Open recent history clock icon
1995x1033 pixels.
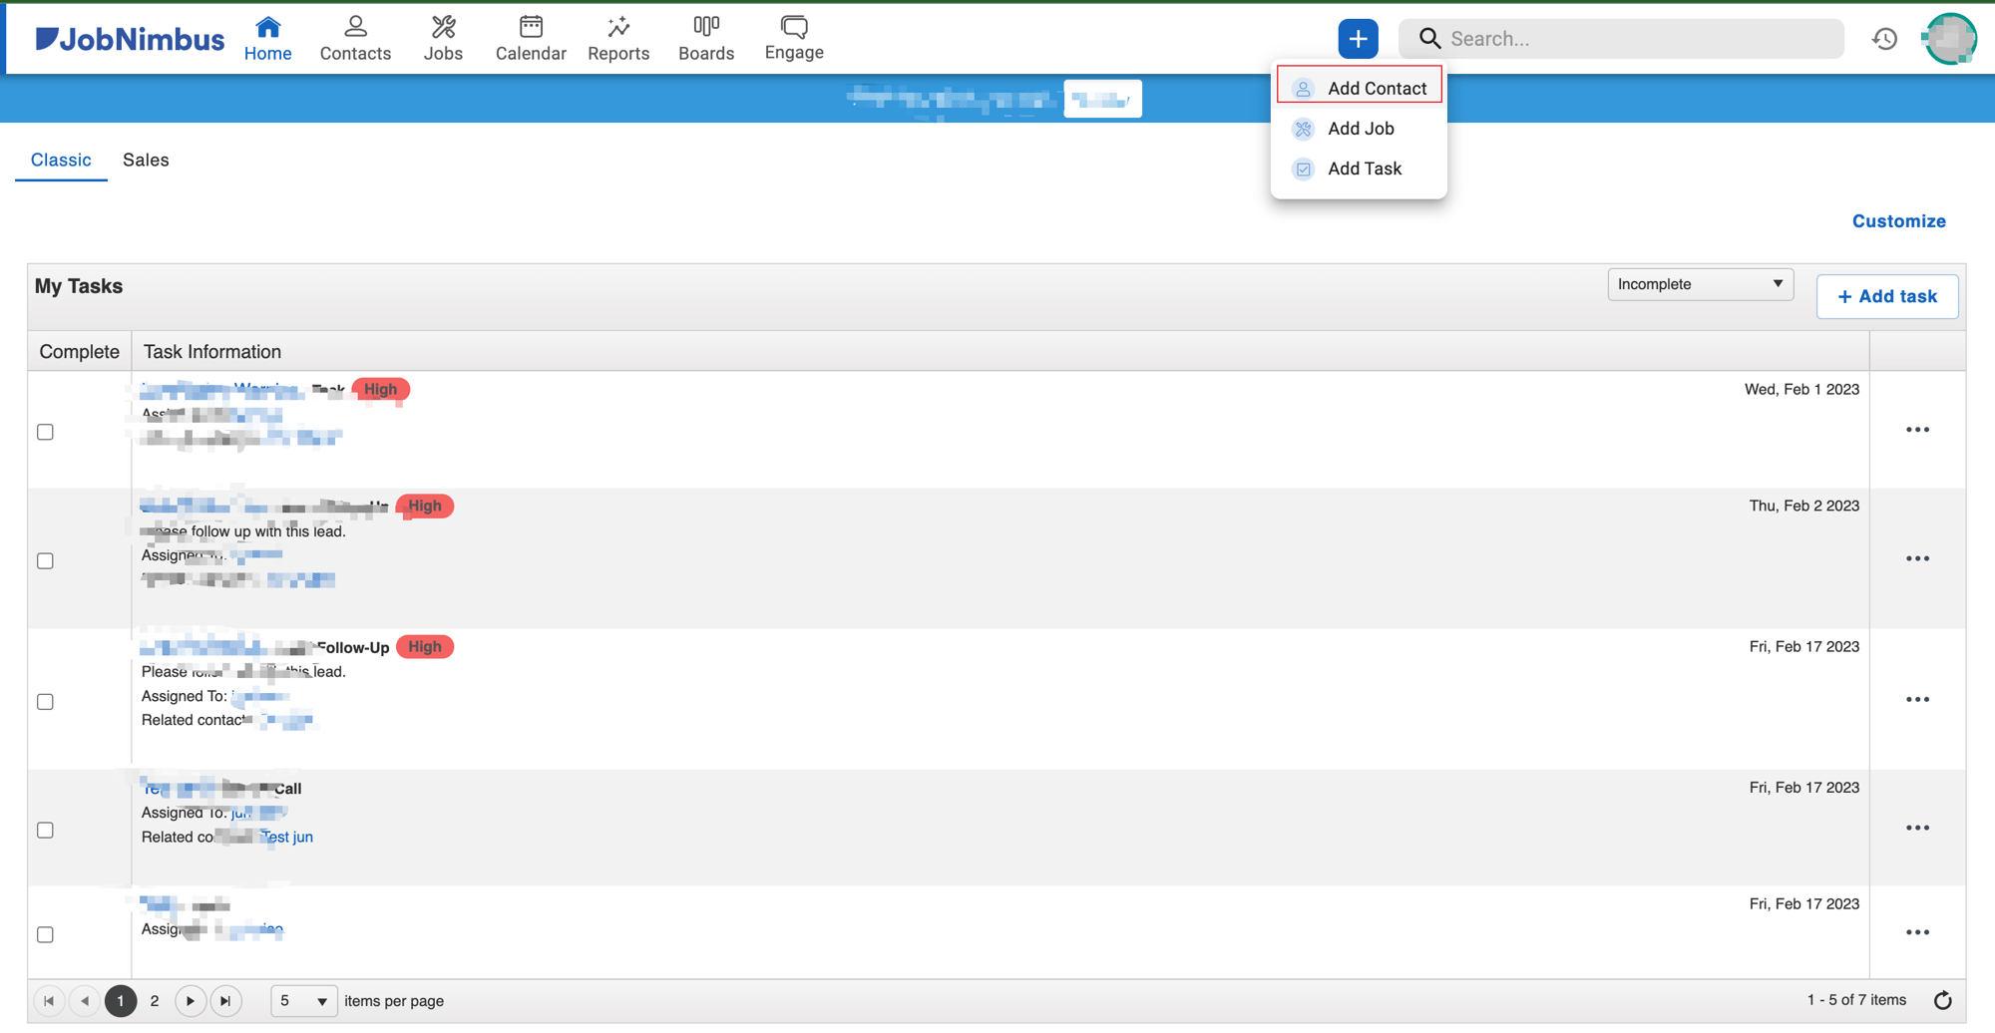1884,39
